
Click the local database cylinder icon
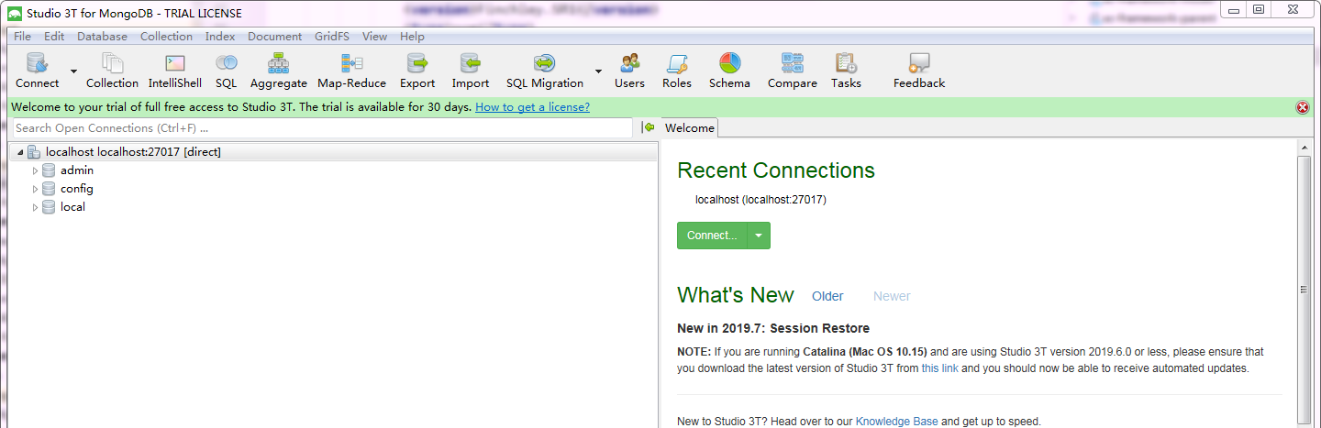click(x=50, y=207)
